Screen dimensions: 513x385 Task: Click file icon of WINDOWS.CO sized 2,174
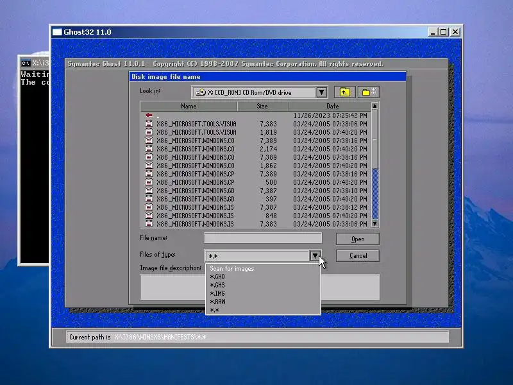pos(149,149)
